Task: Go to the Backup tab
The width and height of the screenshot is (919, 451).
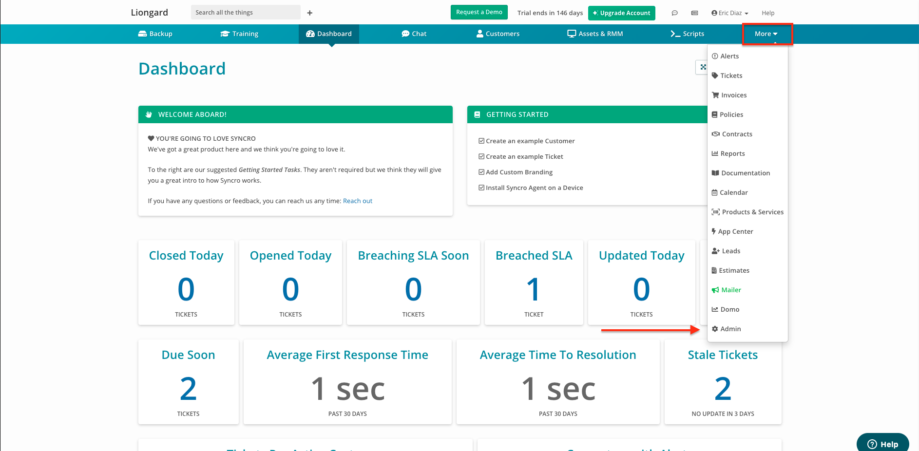Action: pos(155,34)
